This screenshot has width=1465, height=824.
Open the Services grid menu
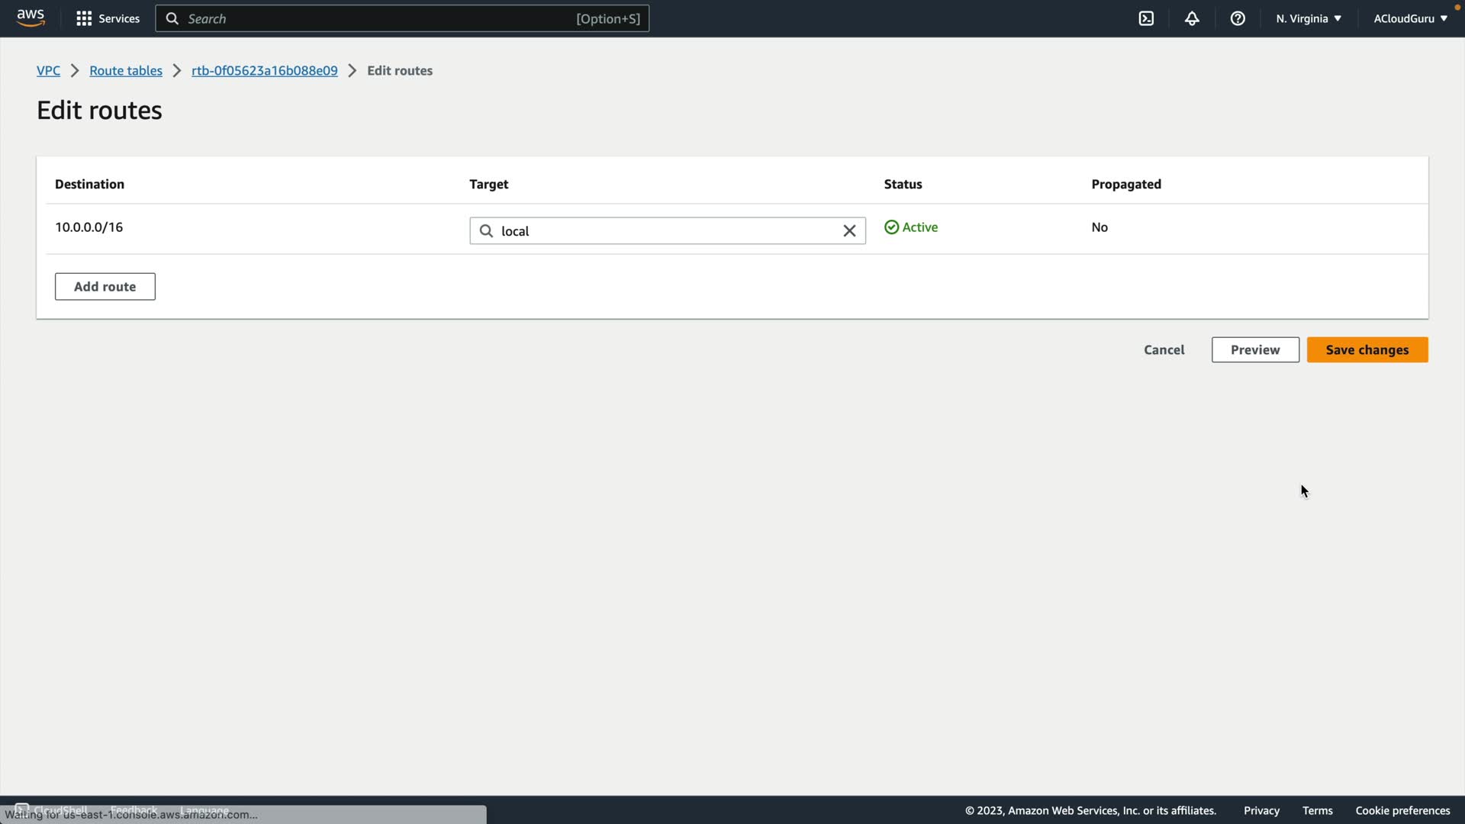(x=107, y=18)
